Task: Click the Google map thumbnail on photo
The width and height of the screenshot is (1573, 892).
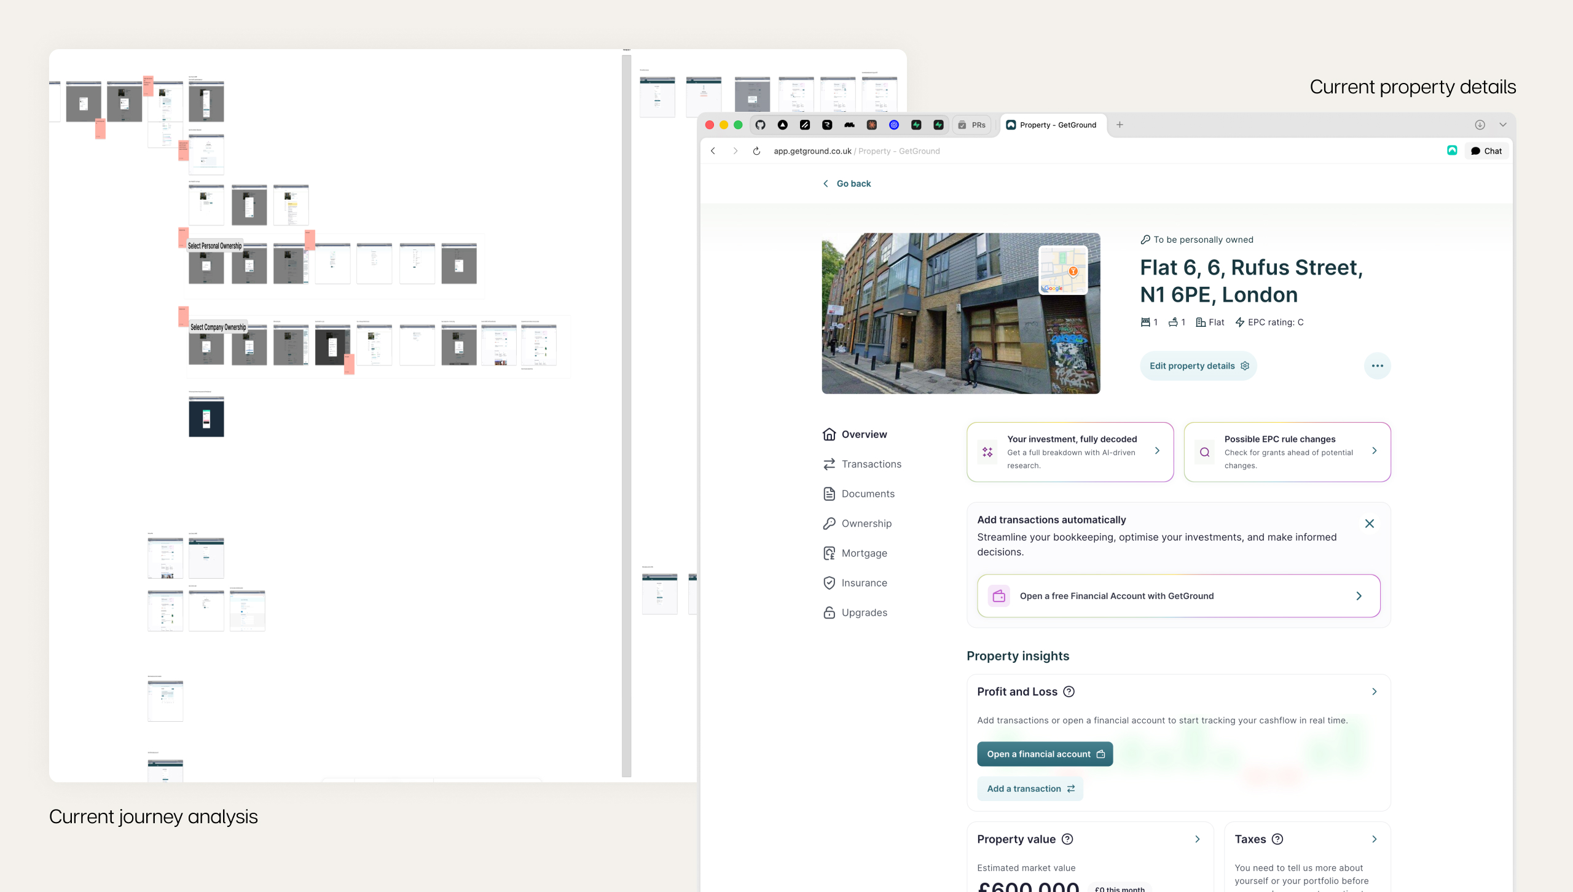Action: [1063, 270]
